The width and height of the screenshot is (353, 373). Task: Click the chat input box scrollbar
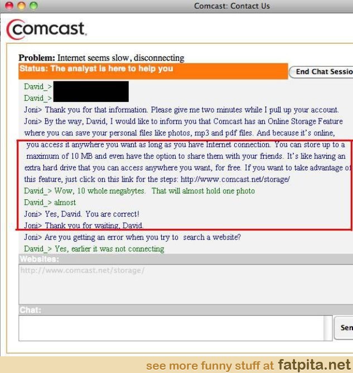click(x=328, y=328)
